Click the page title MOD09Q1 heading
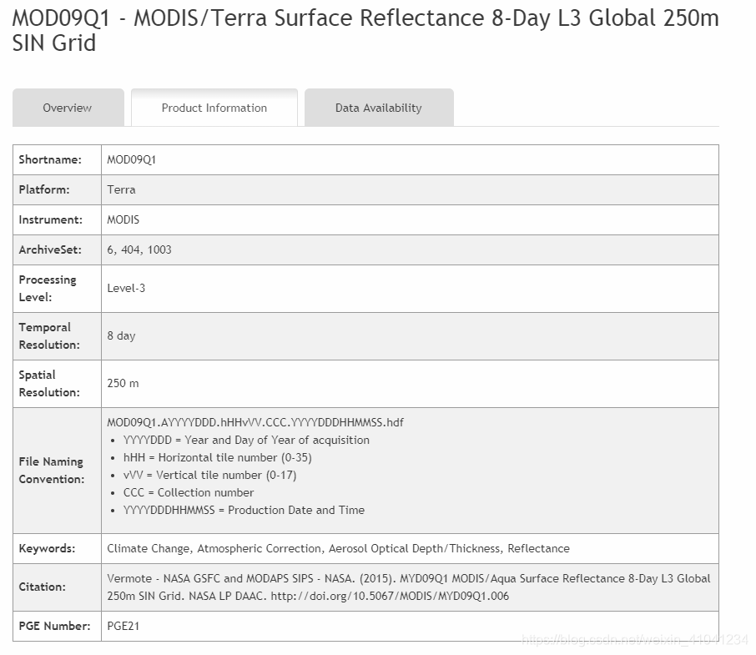The image size is (756, 655). point(365,30)
